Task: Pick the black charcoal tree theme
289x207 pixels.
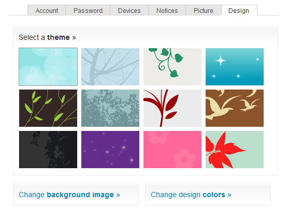Action: (48, 150)
